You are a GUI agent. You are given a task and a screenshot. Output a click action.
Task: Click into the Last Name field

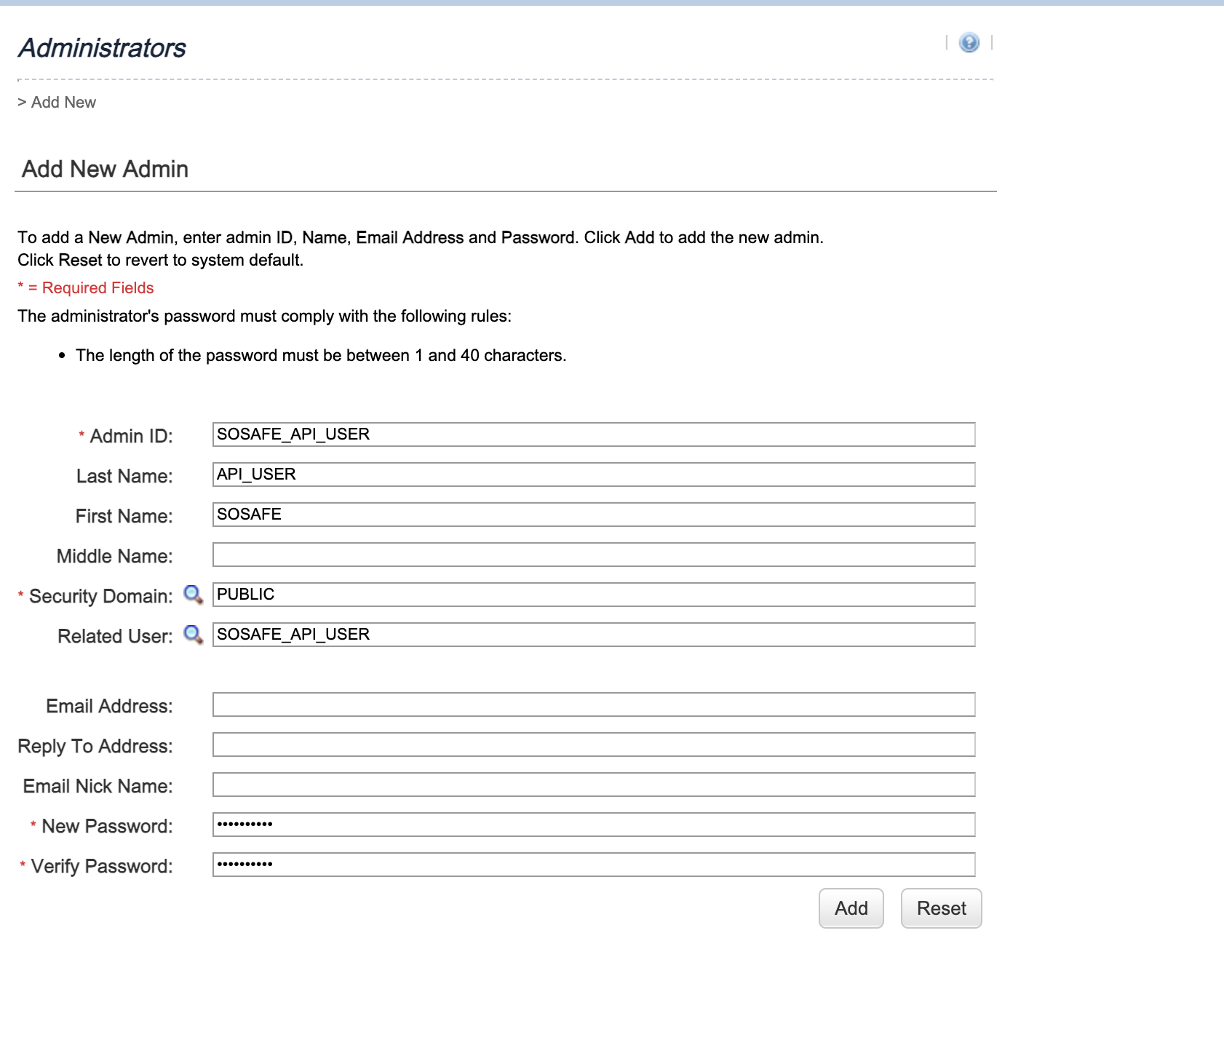pyautogui.click(x=593, y=475)
